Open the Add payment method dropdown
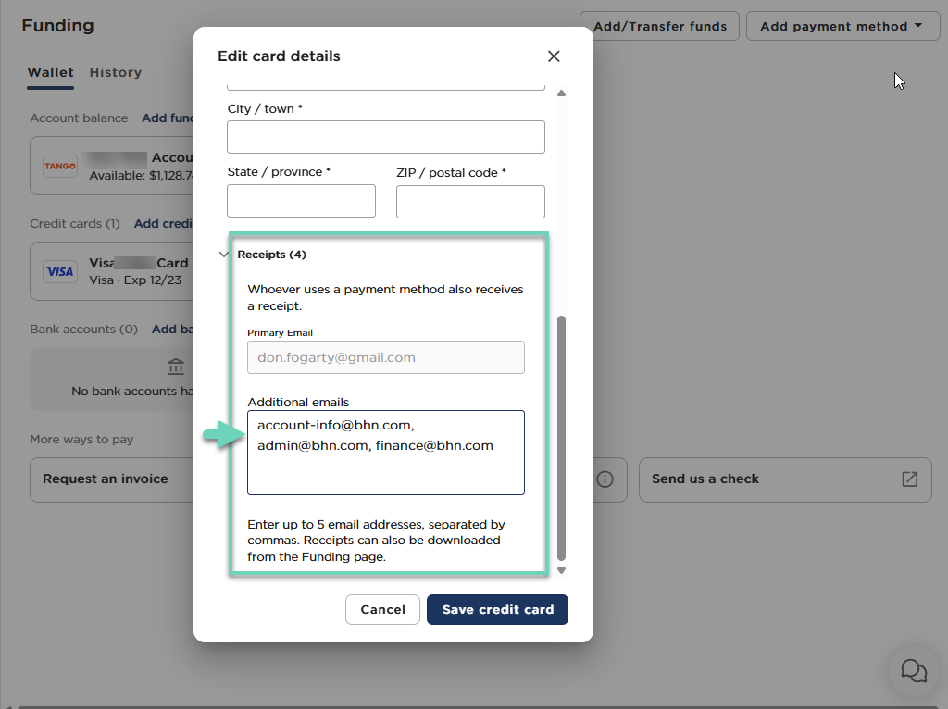The image size is (948, 709). point(842,26)
